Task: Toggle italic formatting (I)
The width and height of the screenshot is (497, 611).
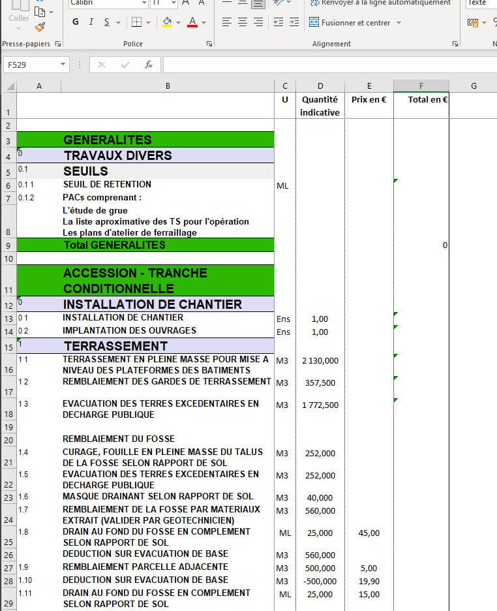Action: pyautogui.click(x=91, y=22)
